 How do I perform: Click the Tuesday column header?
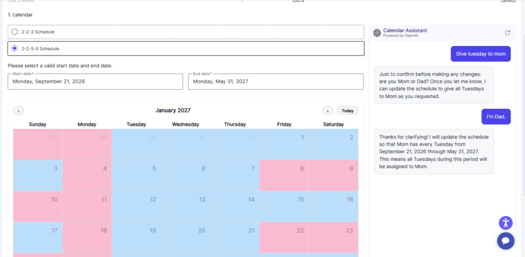click(136, 124)
